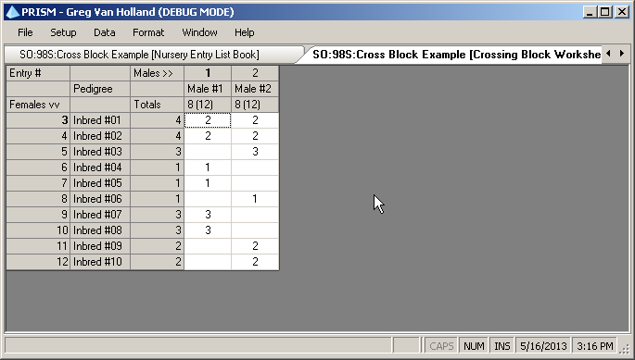Click the Females vv header cell

tap(38, 105)
